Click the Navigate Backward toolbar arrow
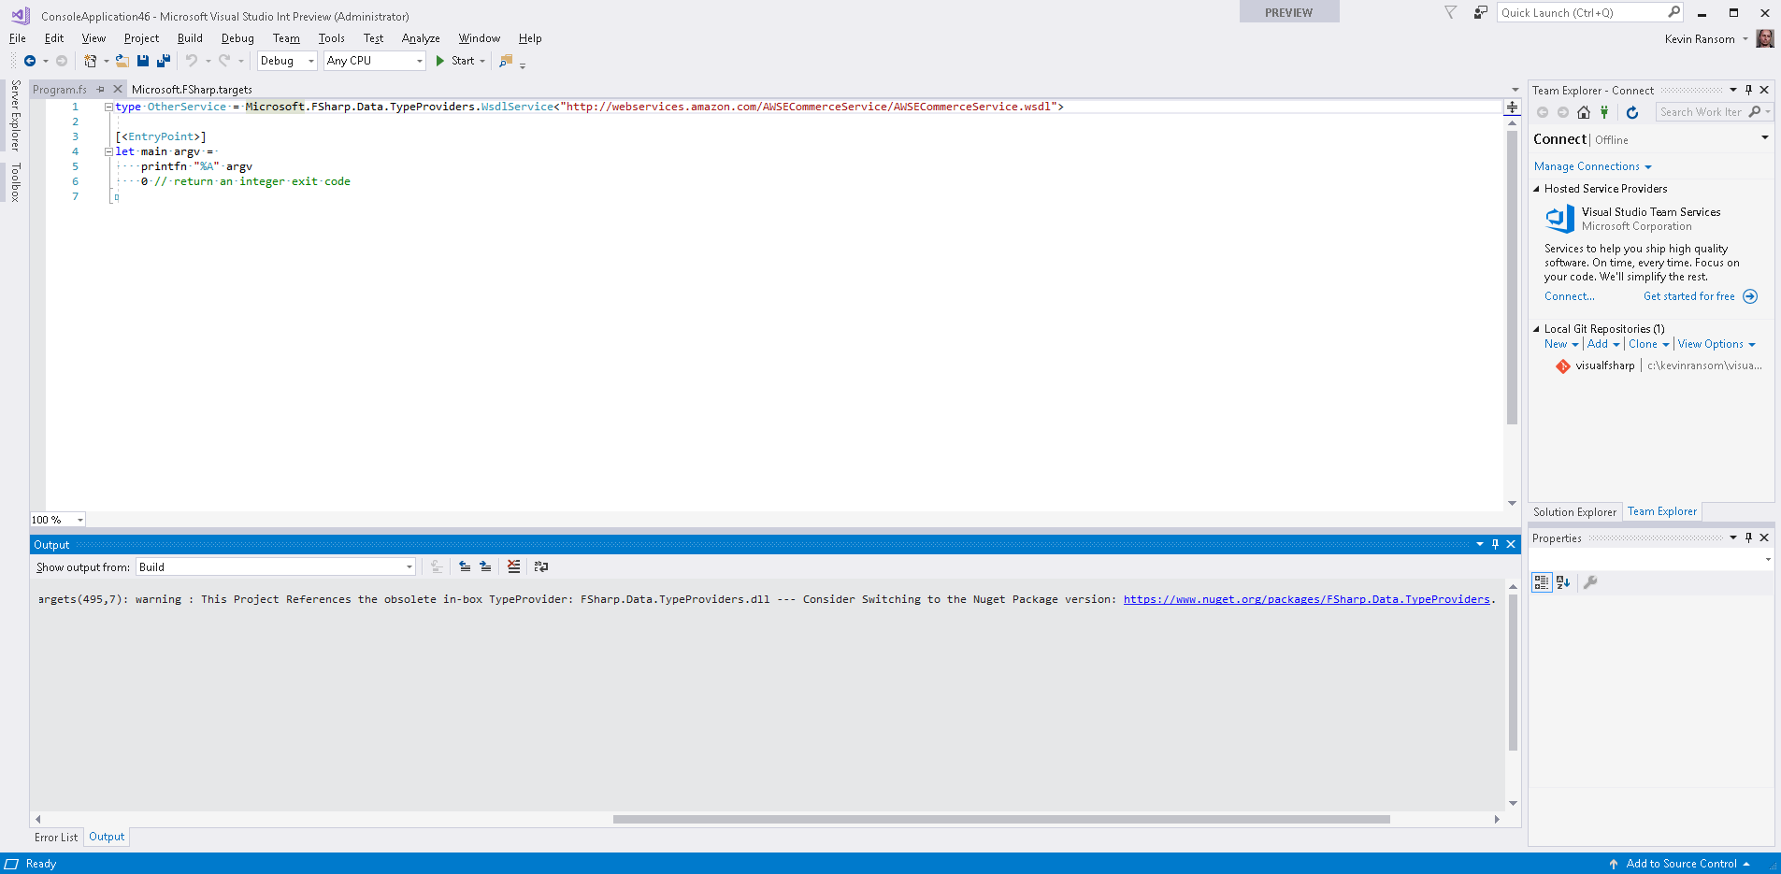Screen dimensions: 1781x874 (30, 61)
